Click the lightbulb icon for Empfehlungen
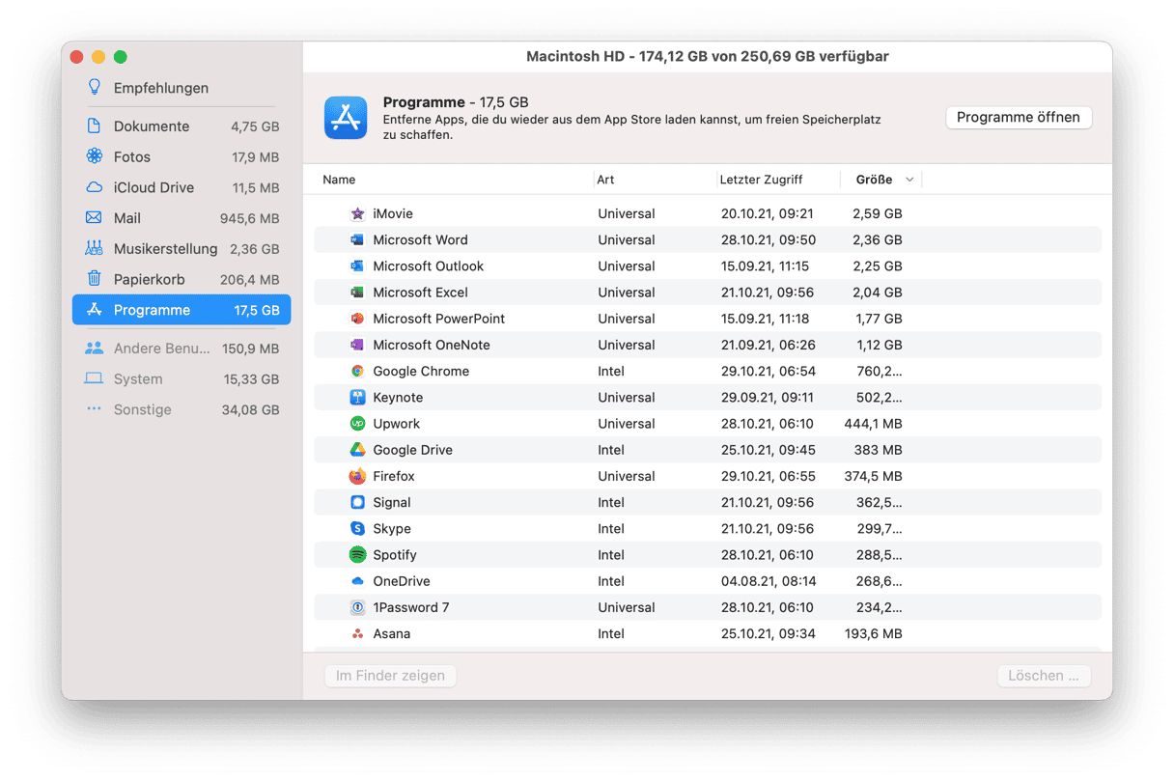The image size is (1174, 781). [x=94, y=88]
